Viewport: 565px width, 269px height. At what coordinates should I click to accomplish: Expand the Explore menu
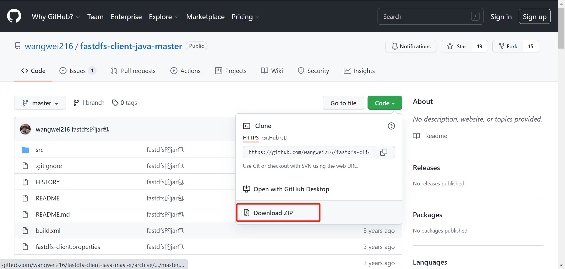pos(164,17)
